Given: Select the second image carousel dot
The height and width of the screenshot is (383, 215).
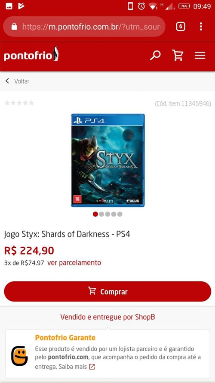Looking at the screenshot, I should pos(101,214).
